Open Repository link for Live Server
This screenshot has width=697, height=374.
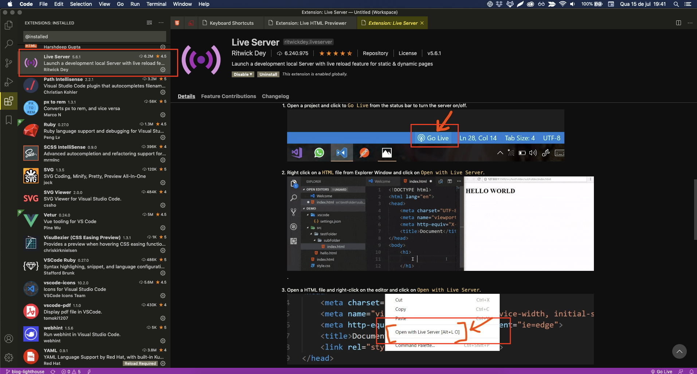pos(375,53)
